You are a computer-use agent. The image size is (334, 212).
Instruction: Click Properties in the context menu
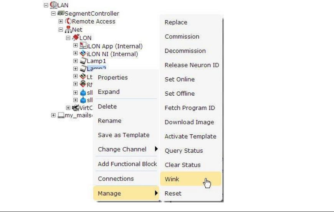coord(113,78)
